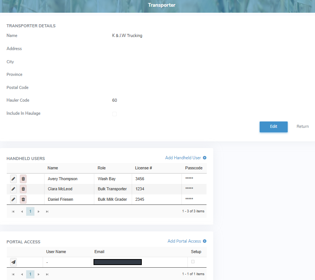The image size is (315, 280).
Task: Edit the Avery Thompson handheld user
Action: click(x=13, y=179)
